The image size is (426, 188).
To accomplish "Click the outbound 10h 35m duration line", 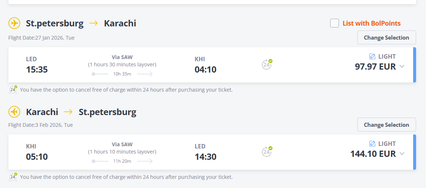I will click(122, 74).
